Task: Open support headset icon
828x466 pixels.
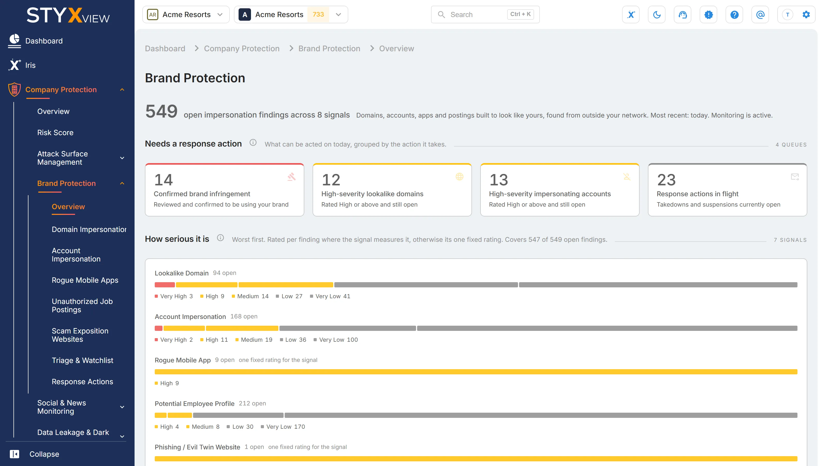Action: 682,14
